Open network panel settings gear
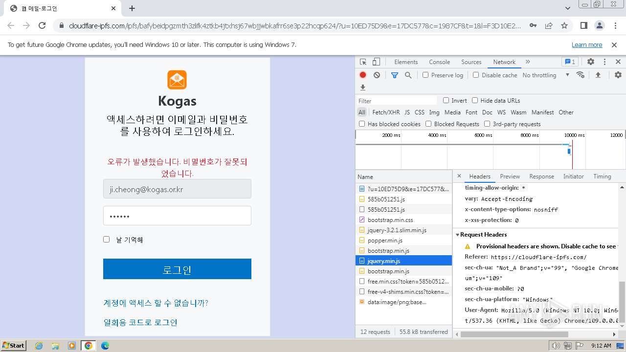 pos(618,75)
